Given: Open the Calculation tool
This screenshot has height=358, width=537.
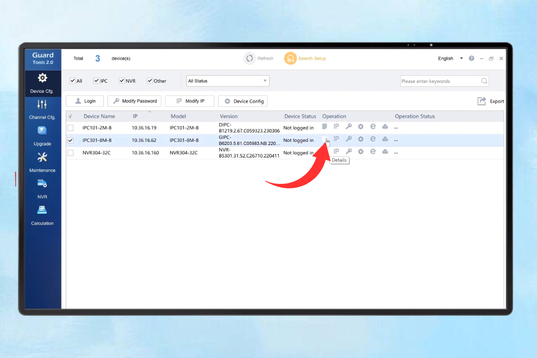Looking at the screenshot, I should (42, 215).
